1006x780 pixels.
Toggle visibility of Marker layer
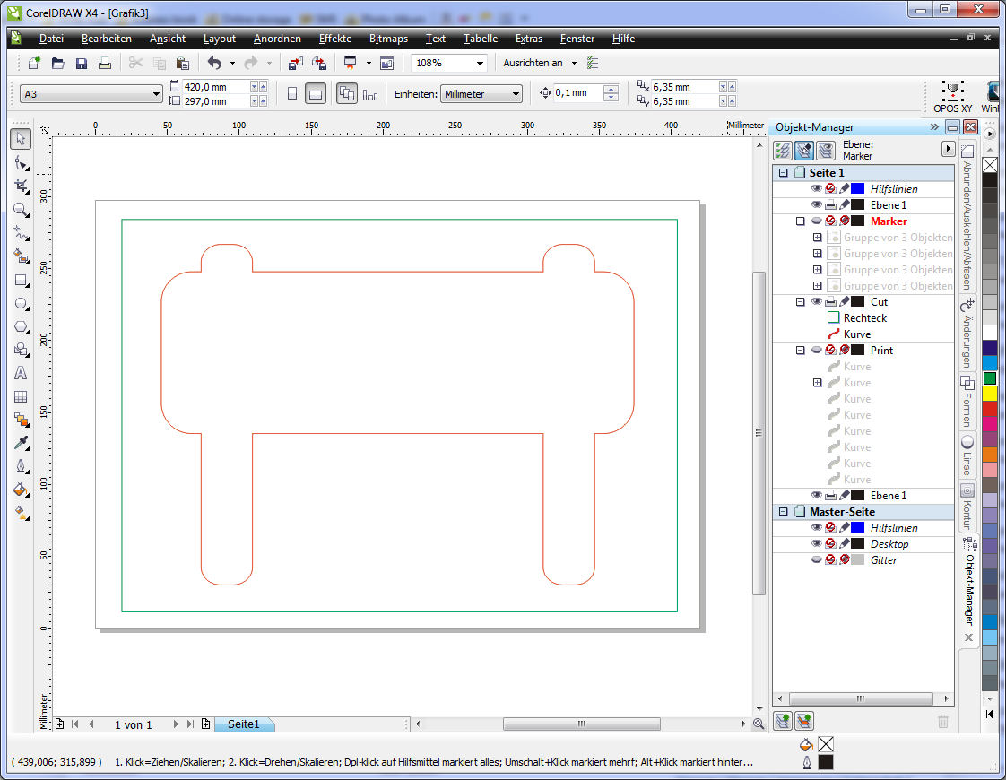point(817,221)
